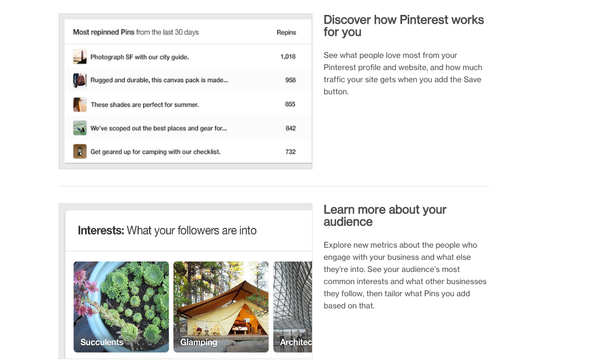Click the 'Most repinned Pins' table title

click(x=135, y=32)
